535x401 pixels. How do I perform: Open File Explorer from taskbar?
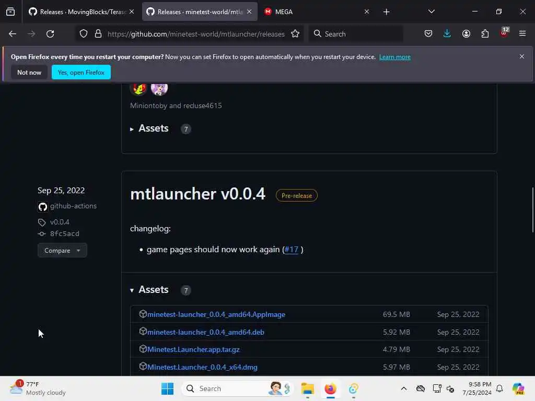pyautogui.click(x=307, y=388)
